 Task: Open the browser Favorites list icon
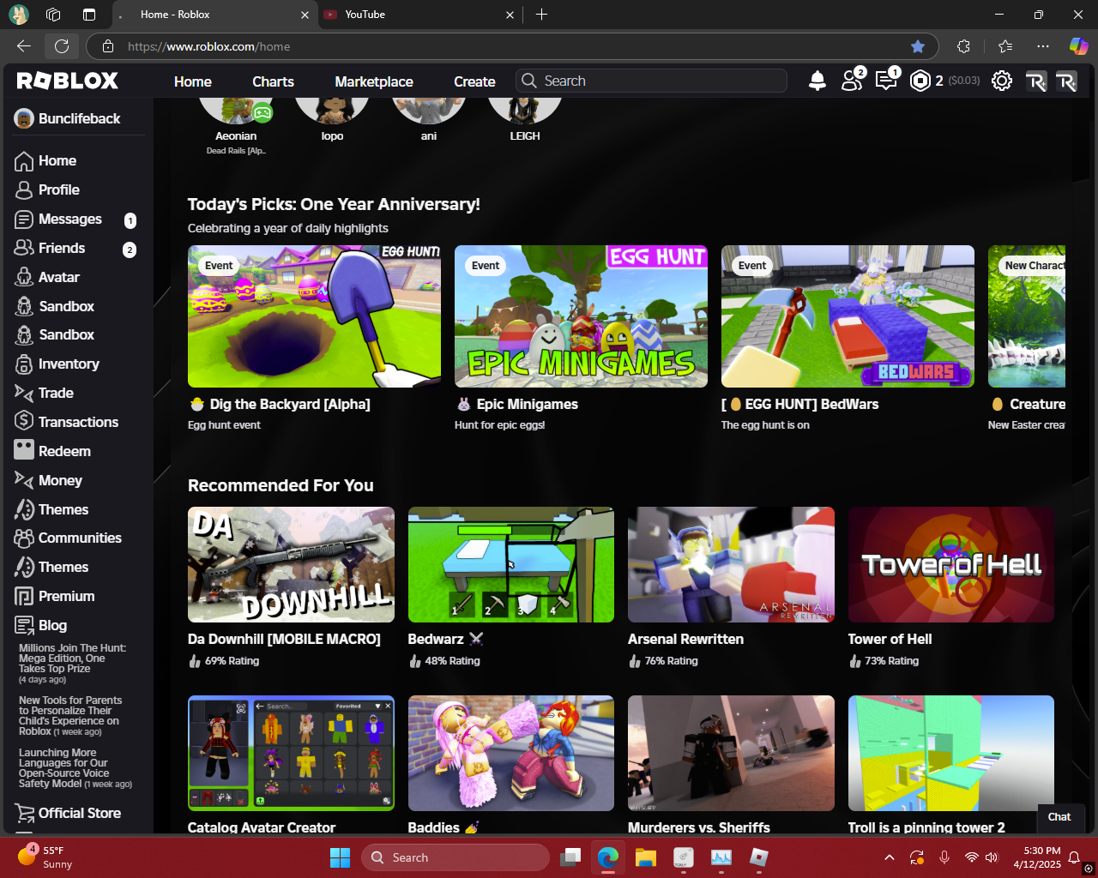[x=1005, y=46]
